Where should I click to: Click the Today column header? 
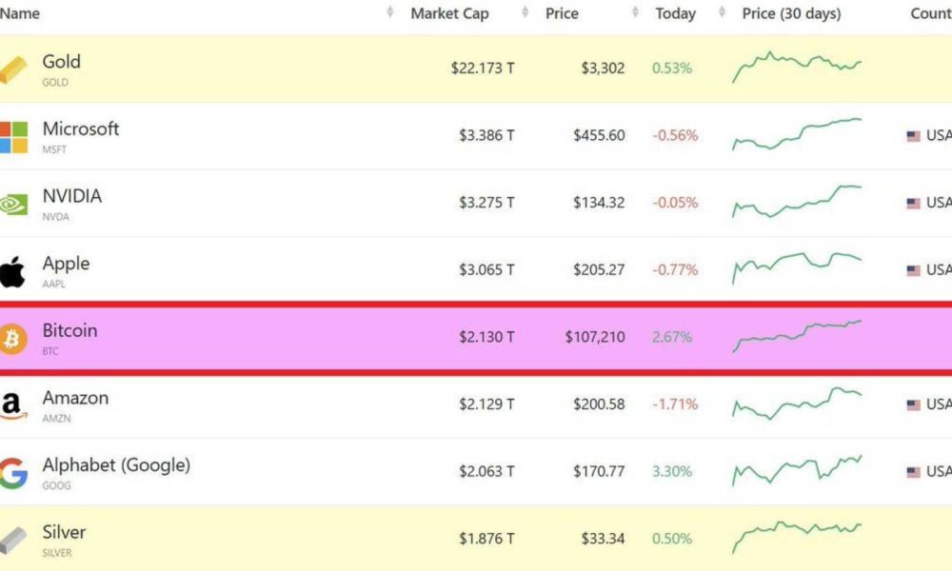(x=675, y=13)
